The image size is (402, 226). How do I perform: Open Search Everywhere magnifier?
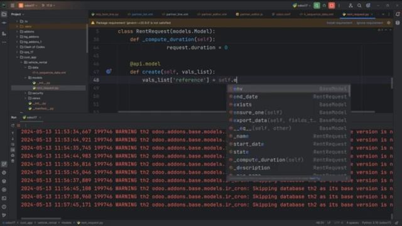(359, 6)
